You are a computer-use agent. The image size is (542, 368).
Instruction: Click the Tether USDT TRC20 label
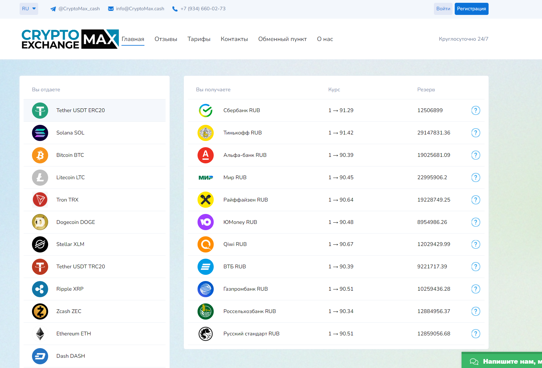[x=81, y=267]
